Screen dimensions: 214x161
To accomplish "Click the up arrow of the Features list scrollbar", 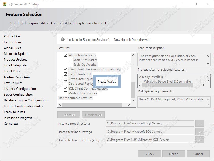I will pyautogui.click(x=133, y=55).
